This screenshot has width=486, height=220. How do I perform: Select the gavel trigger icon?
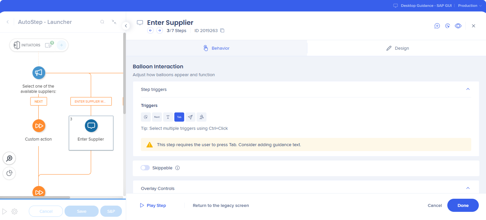[x=202, y=117]
